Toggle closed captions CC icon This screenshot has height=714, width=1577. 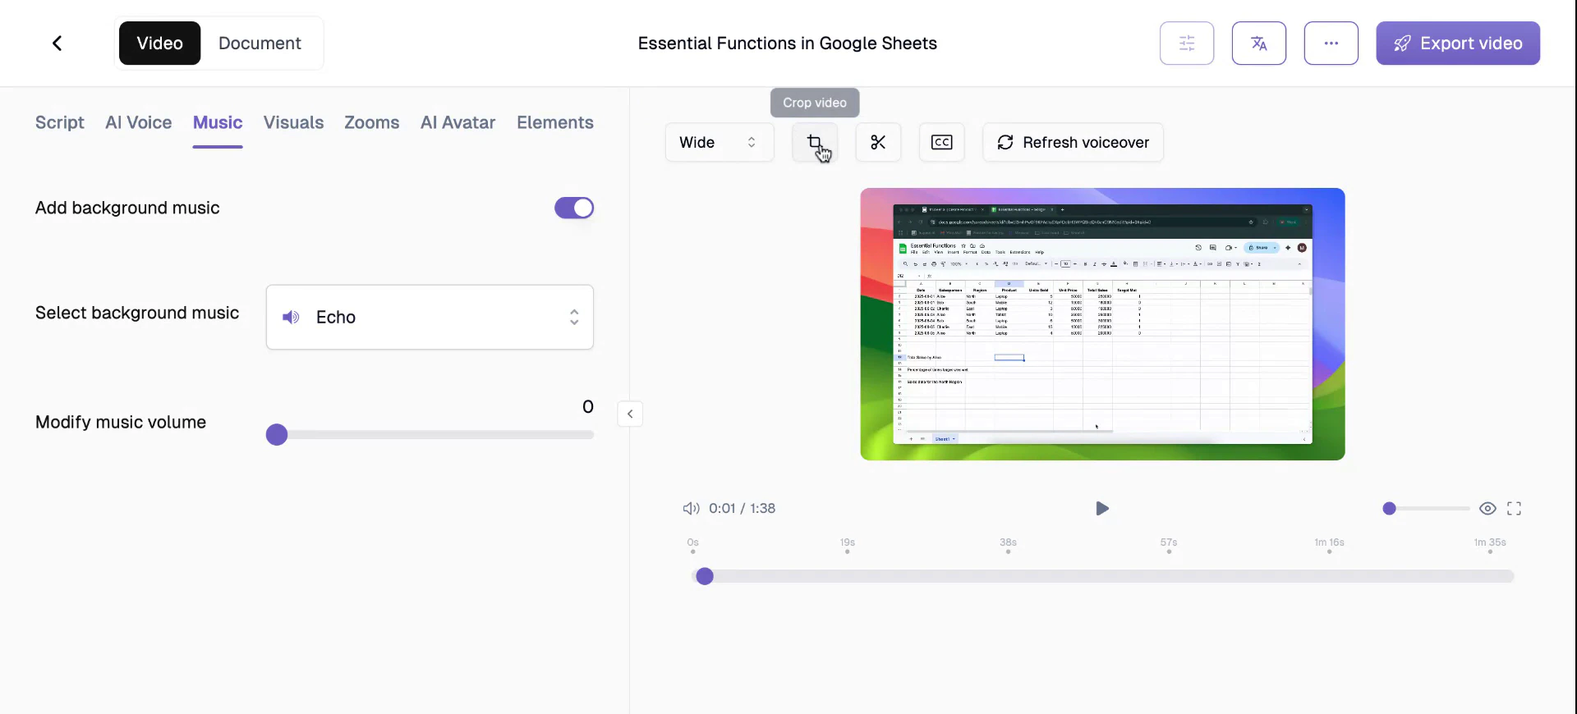click(x=942, y=143)
